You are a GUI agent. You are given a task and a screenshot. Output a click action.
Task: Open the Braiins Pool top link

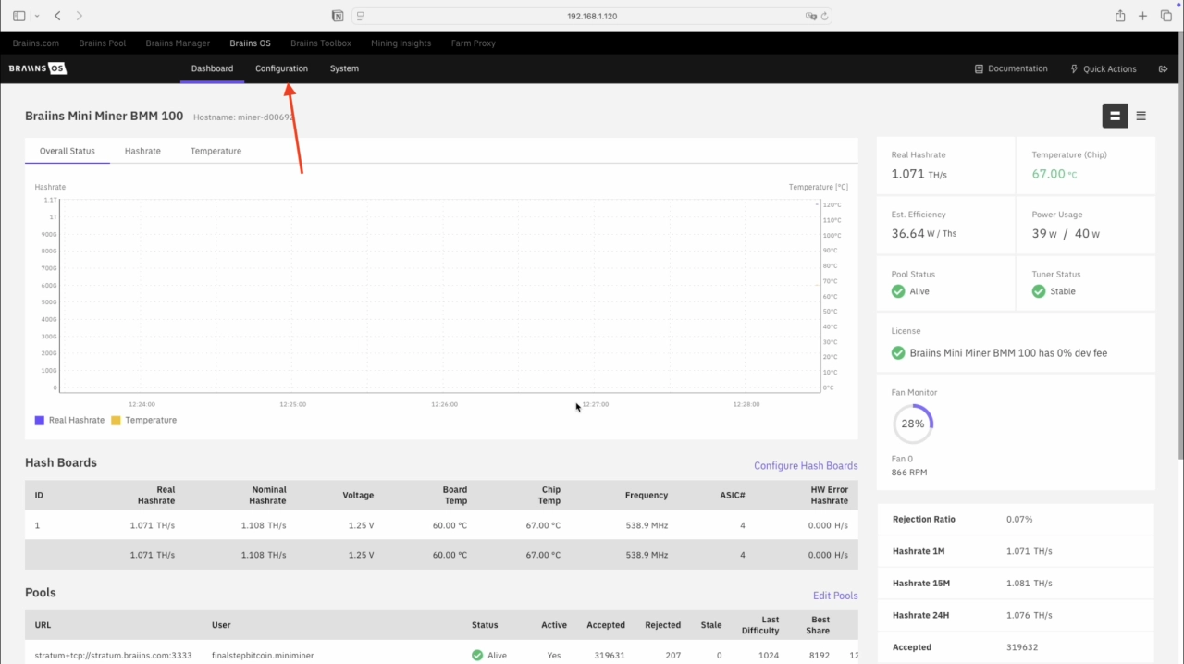[x=103, y=43]
